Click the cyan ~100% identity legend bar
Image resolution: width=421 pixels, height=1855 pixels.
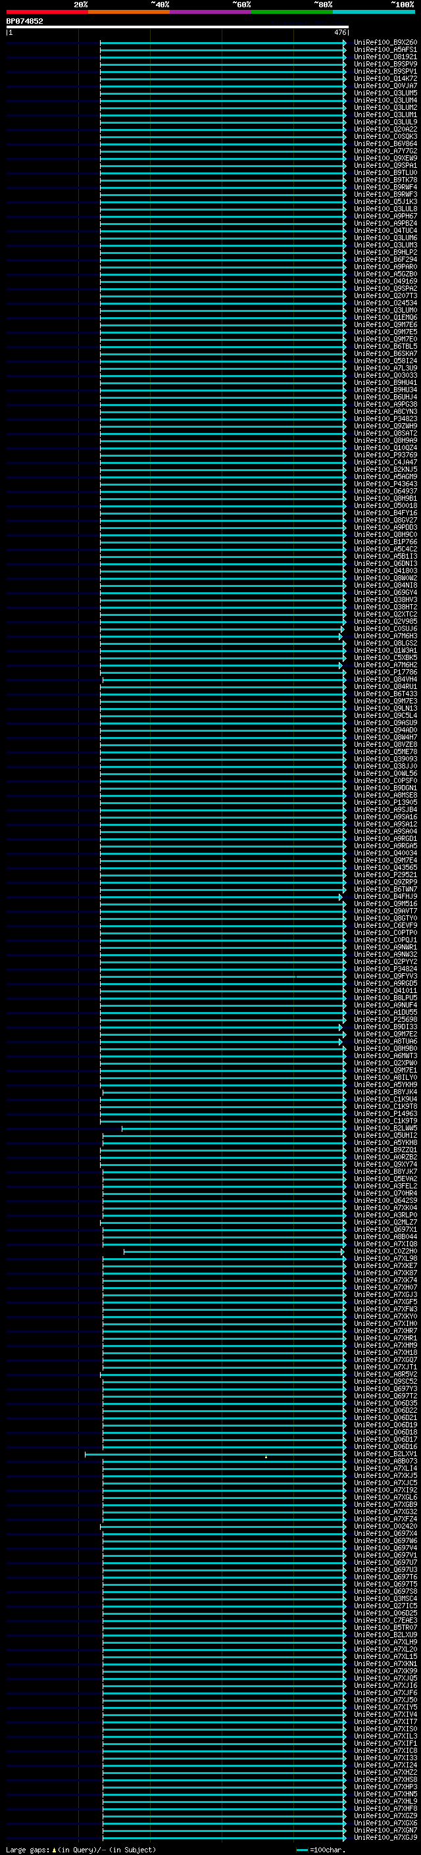click(374, 12)
